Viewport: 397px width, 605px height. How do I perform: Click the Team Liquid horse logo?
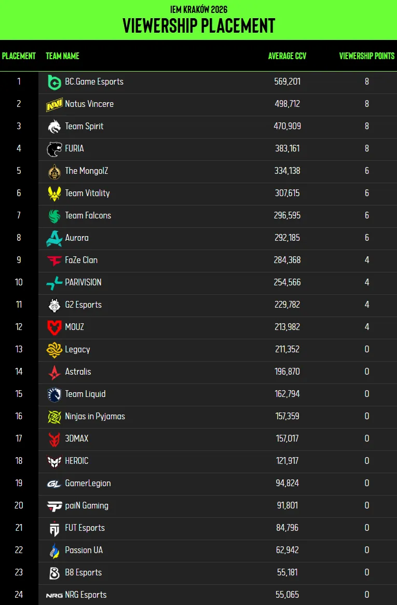click(54, 394)
